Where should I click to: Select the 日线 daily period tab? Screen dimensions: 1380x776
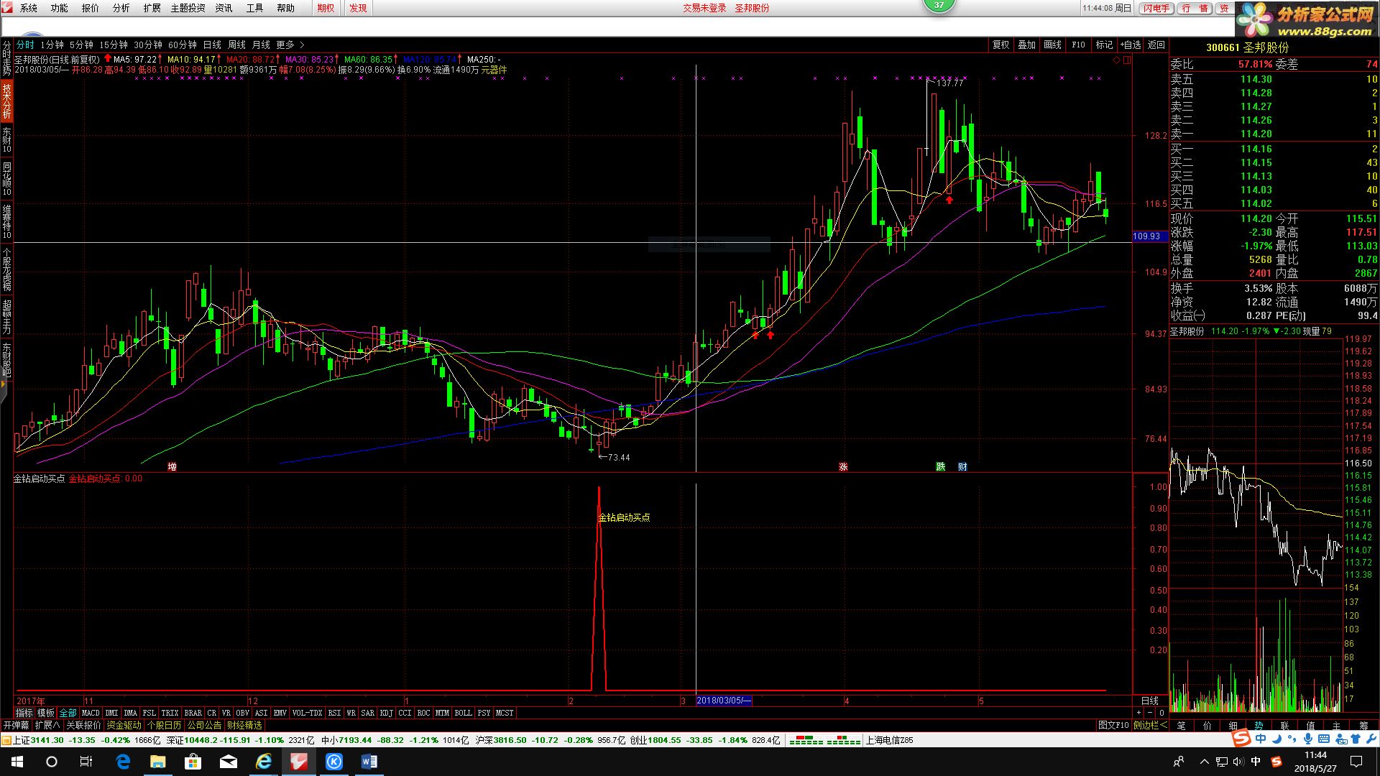click(x=212, y=45)
